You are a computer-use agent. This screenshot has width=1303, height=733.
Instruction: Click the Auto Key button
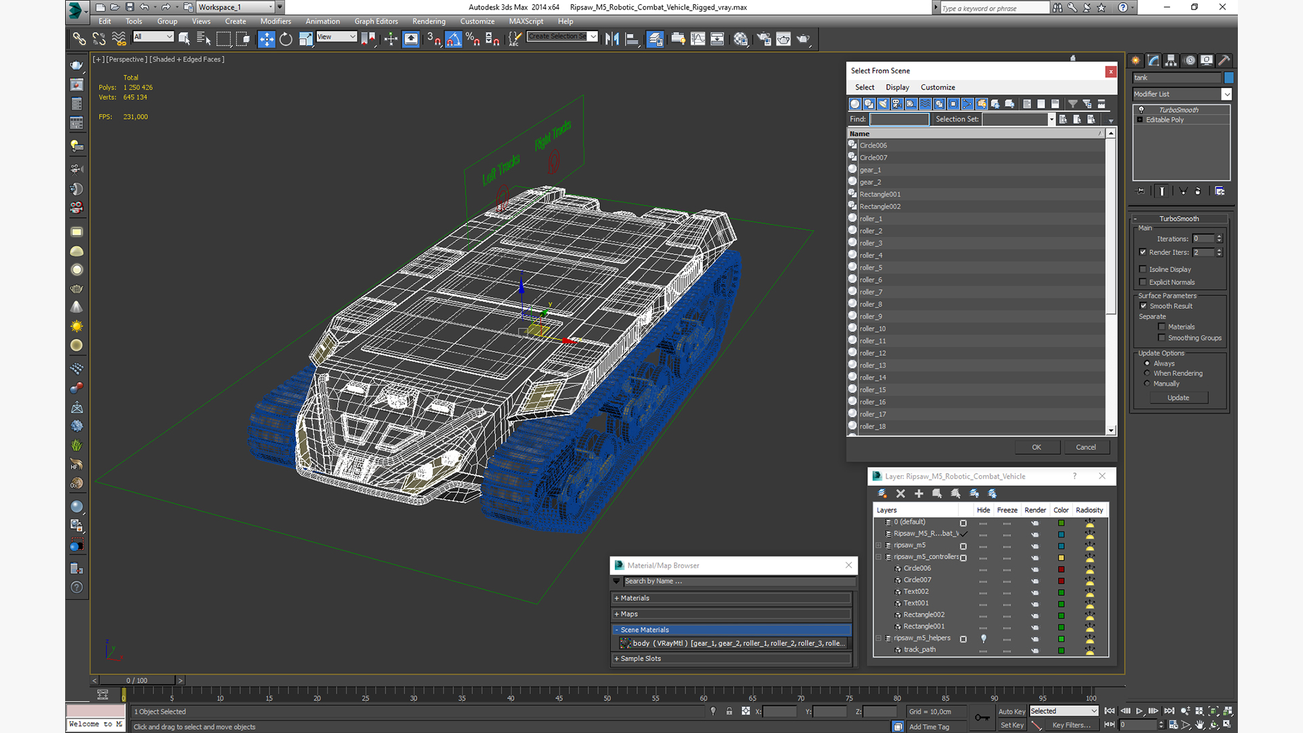coord(1011,711)
